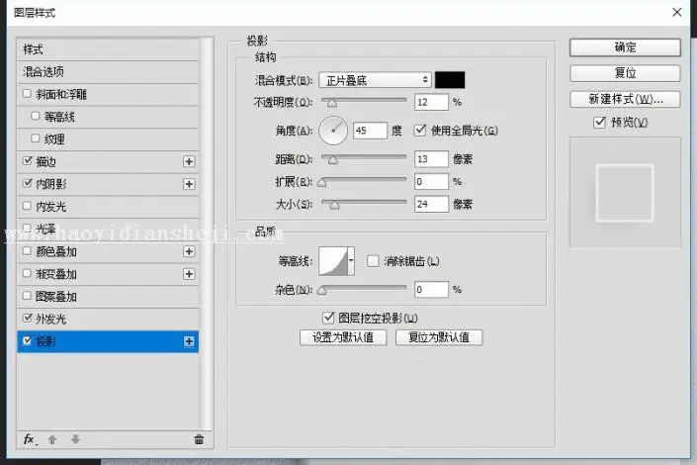The image size is (697, 465).
Task: Enable the 渐变叠加 checkbox
Action: [27, 273]
